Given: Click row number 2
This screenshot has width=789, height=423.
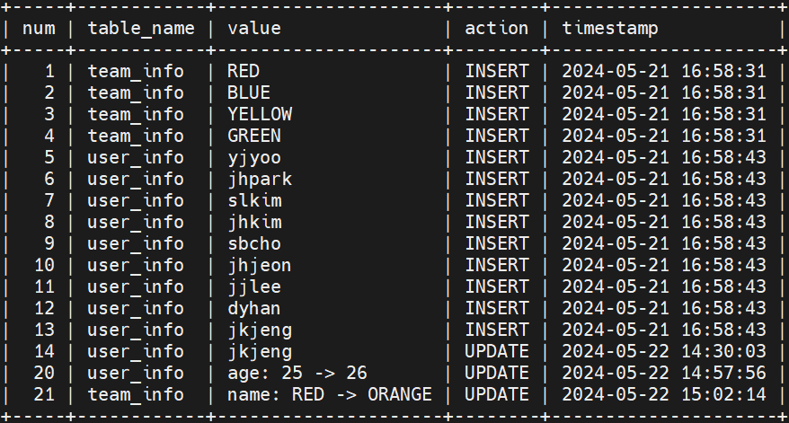Looking at the screenshot, I should (49, 93).
